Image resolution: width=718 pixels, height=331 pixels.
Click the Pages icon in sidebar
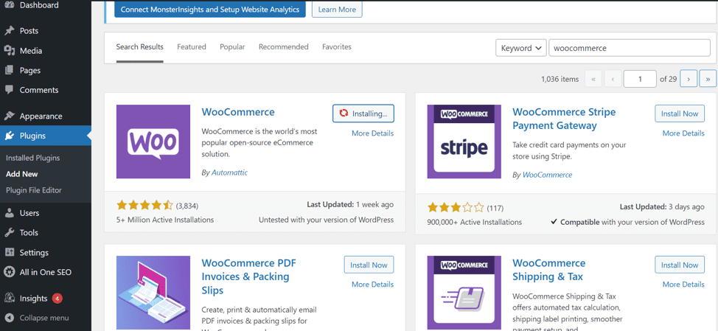(9, 70)
